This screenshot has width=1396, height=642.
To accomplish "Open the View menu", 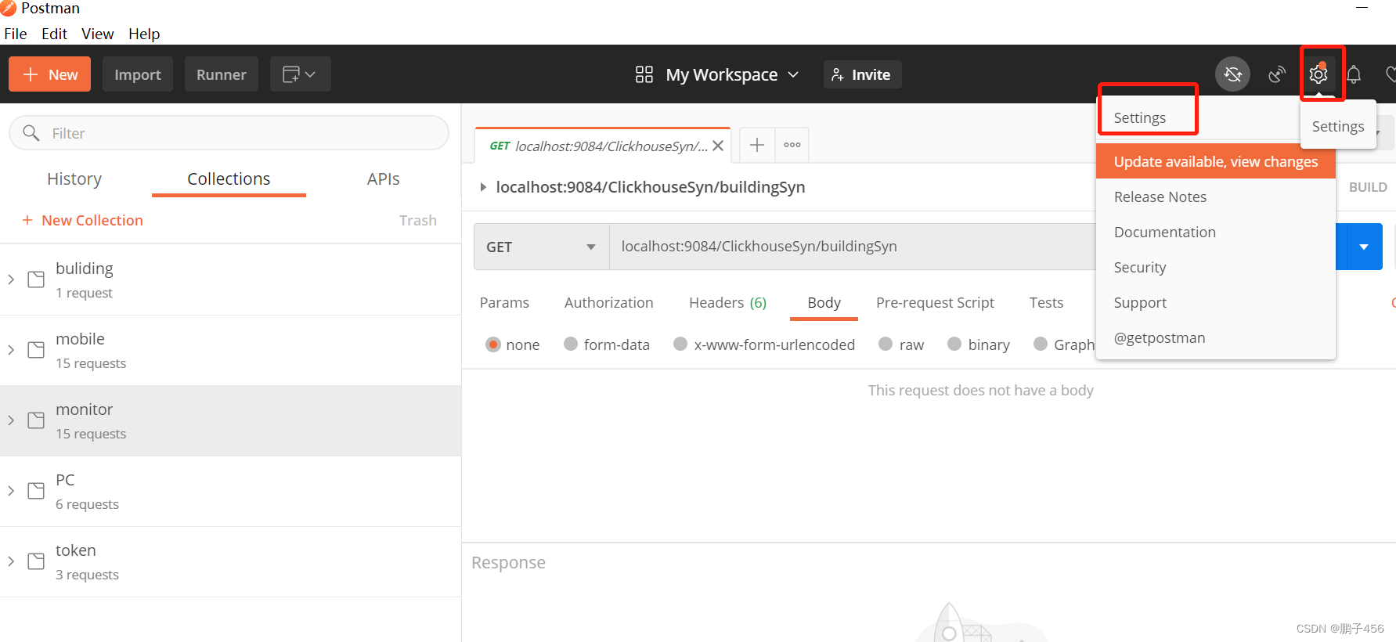I will click(98, 34).
